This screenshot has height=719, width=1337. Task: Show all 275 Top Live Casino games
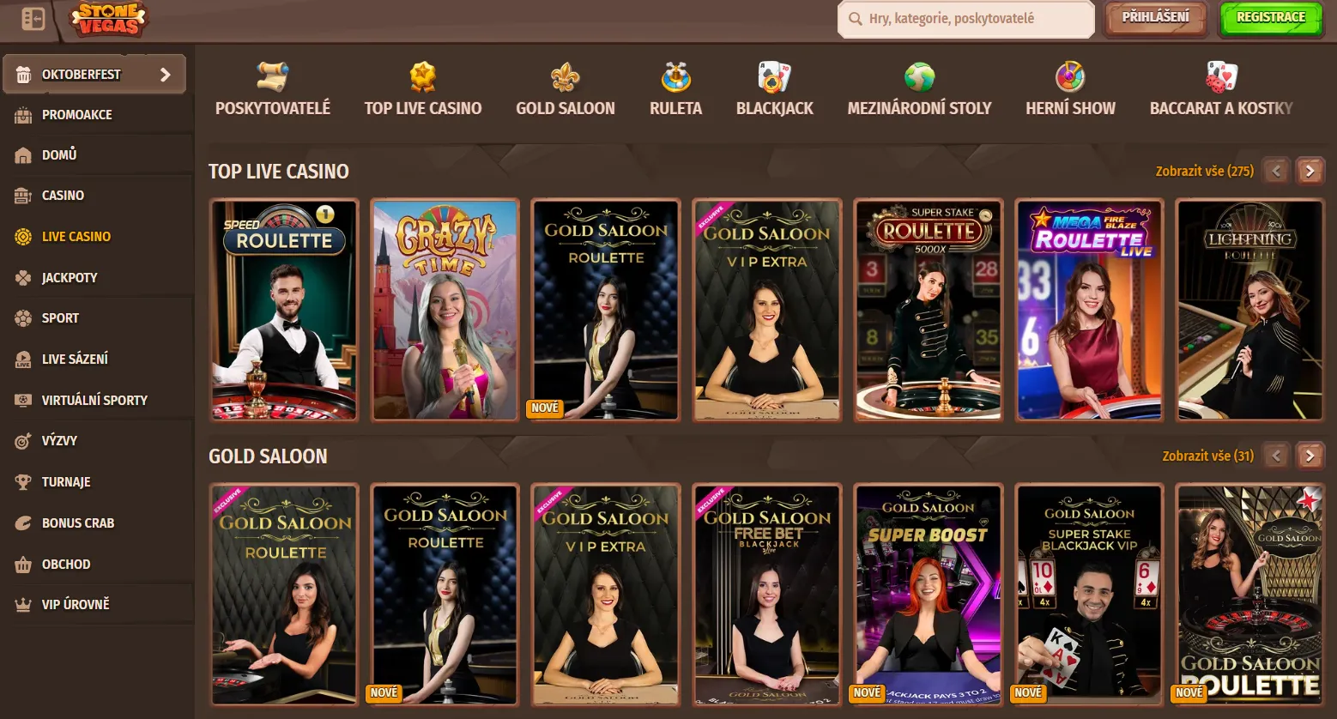tap(1204, 171)
